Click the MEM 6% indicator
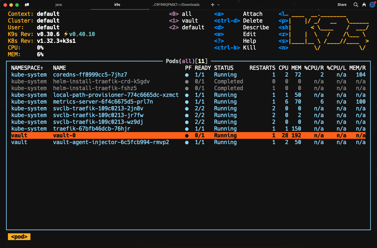 pos(26,54)
